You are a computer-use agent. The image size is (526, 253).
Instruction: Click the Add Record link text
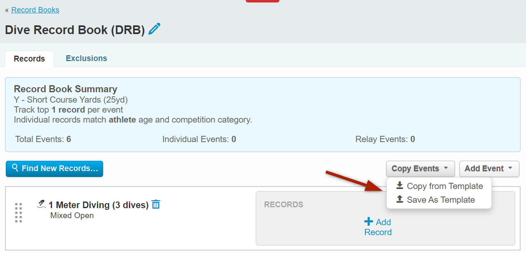coord(378,232)
